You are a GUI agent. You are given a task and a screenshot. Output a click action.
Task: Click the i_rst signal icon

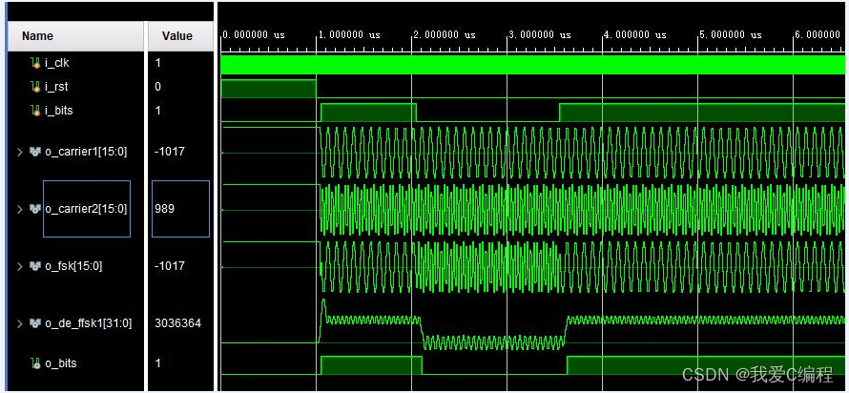click(36, 87)
